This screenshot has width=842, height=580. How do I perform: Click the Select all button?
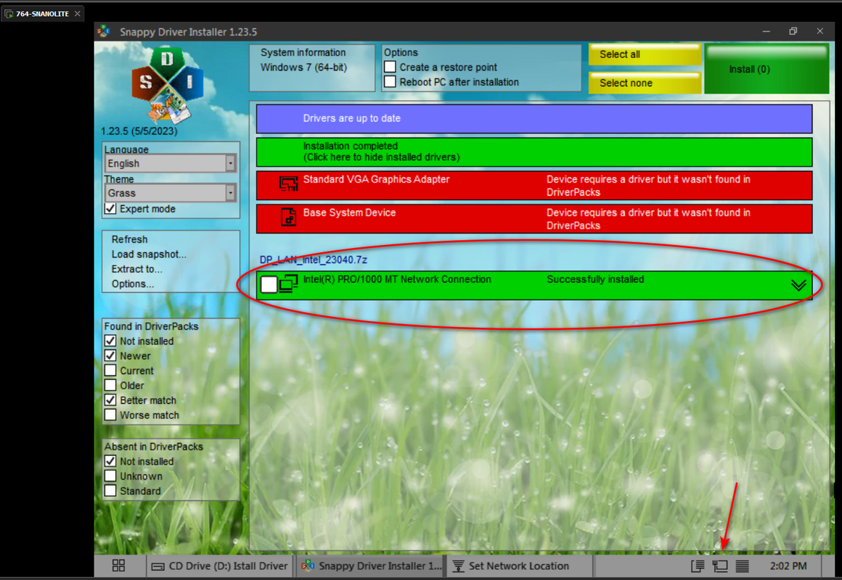pos(645,54)
